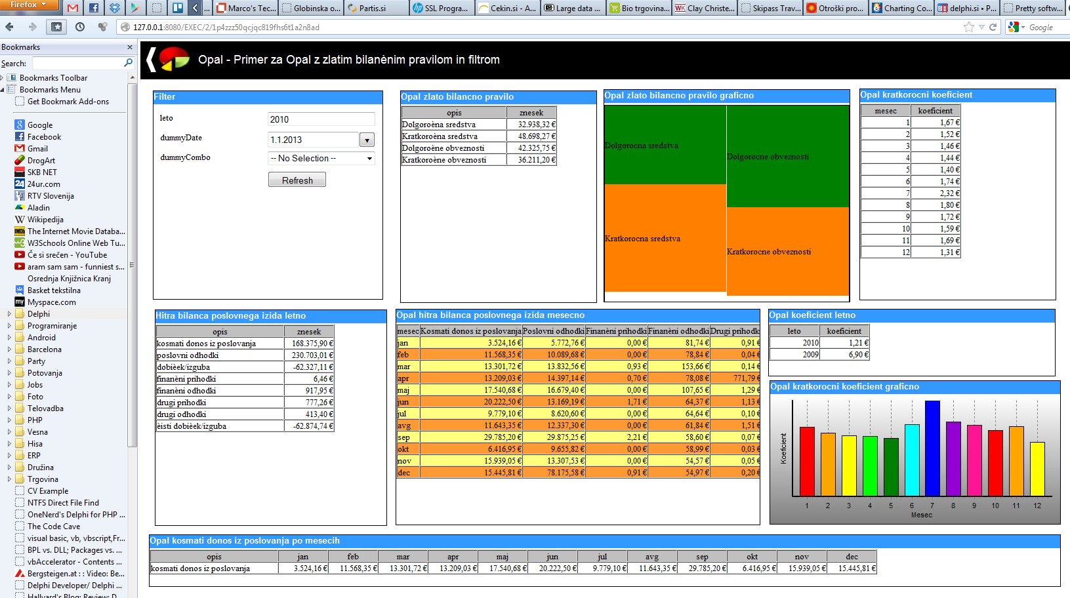Open the Trello pinned tab

point(177,8)
